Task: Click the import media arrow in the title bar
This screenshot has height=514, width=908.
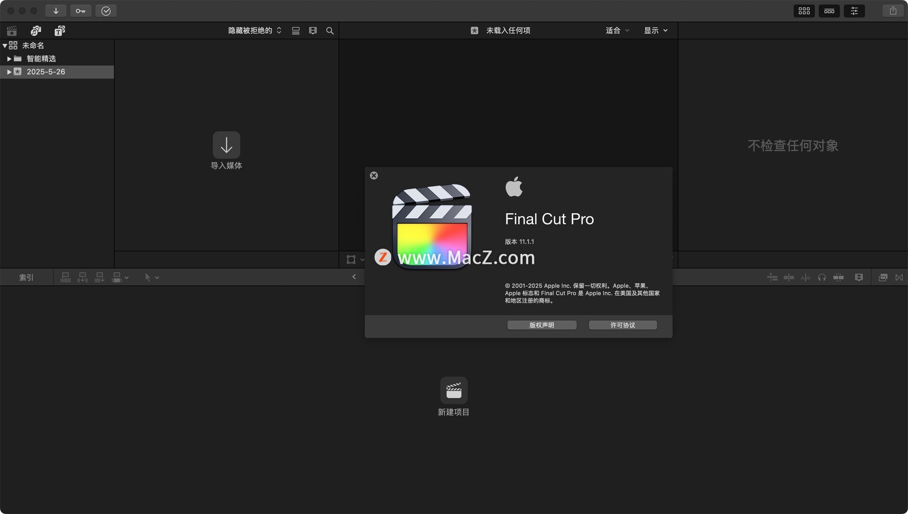Action: pos(56,11)
